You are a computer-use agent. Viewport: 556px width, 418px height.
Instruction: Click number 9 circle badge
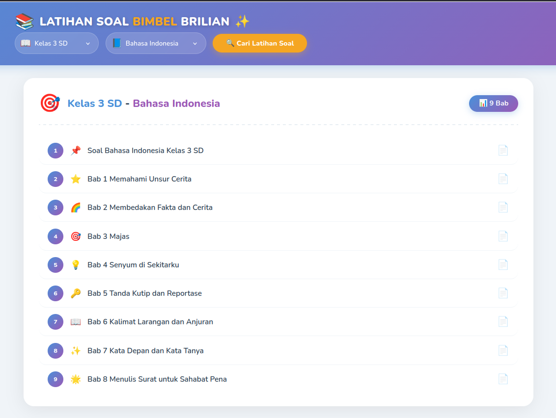click(56, 379)
